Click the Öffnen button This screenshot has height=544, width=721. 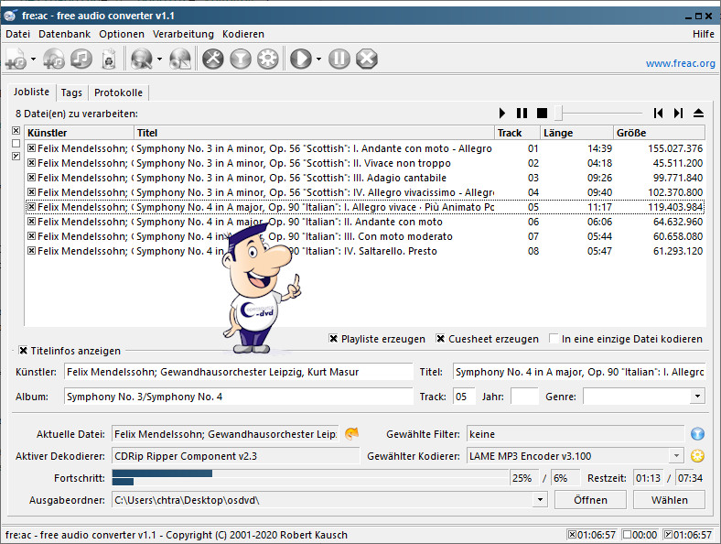coord(590,500)
